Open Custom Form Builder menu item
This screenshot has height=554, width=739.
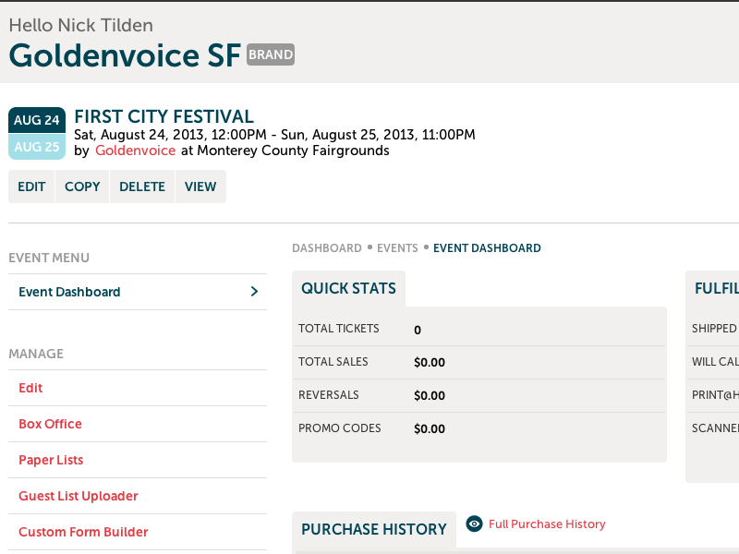point(138,532)
